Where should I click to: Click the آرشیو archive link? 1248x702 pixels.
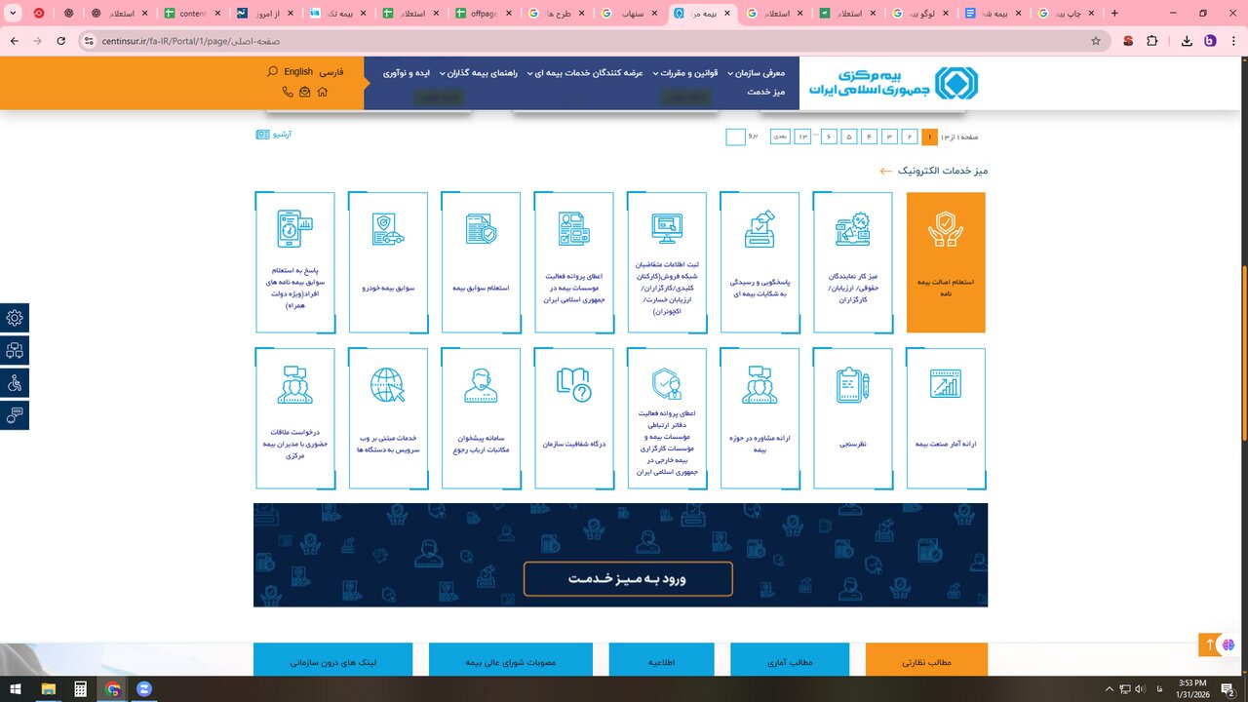pyautogui.click(x=274, y=135)
